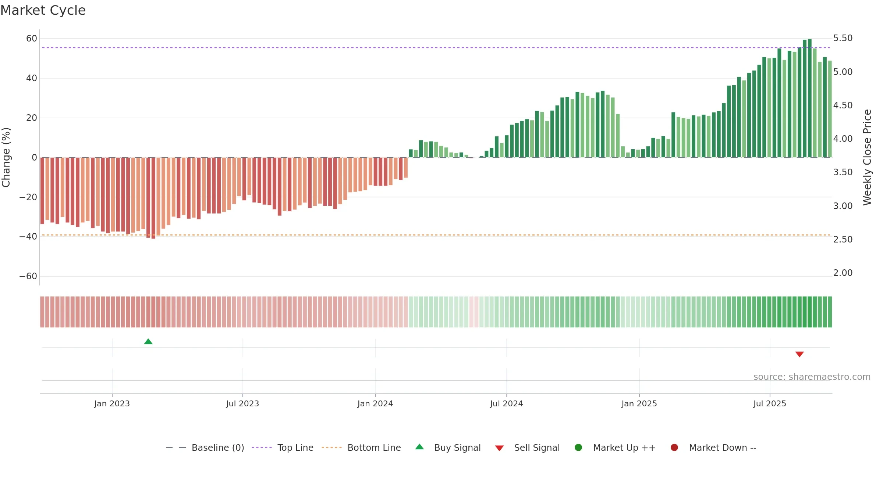Screen dimensions: 883x496
Task: Click the red Sell Signal triangle marker on chart
Action: [x=799, y=354]
